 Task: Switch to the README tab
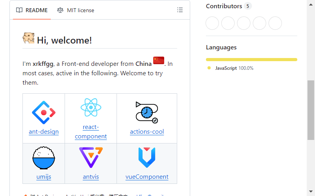click(x=32, y=10)
